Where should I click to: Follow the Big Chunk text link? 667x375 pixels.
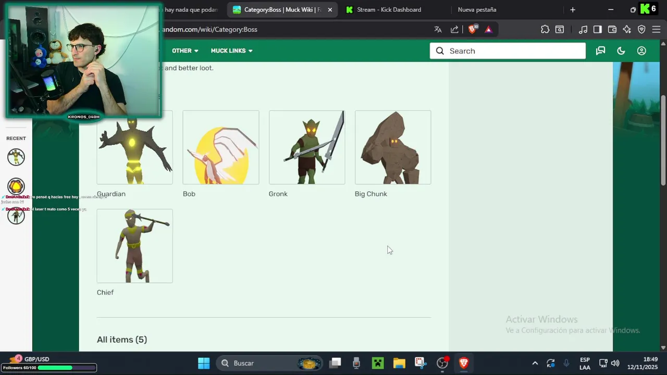[371, 194]
